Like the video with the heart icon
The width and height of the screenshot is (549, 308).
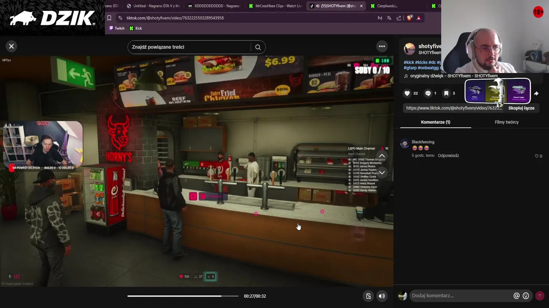407,93
